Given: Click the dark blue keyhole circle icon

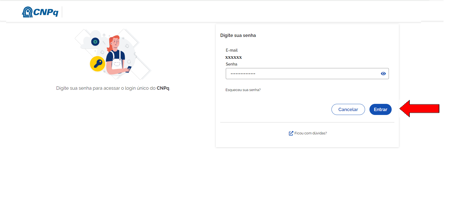Looking at the screenshot, I should [x=95, y=42].
